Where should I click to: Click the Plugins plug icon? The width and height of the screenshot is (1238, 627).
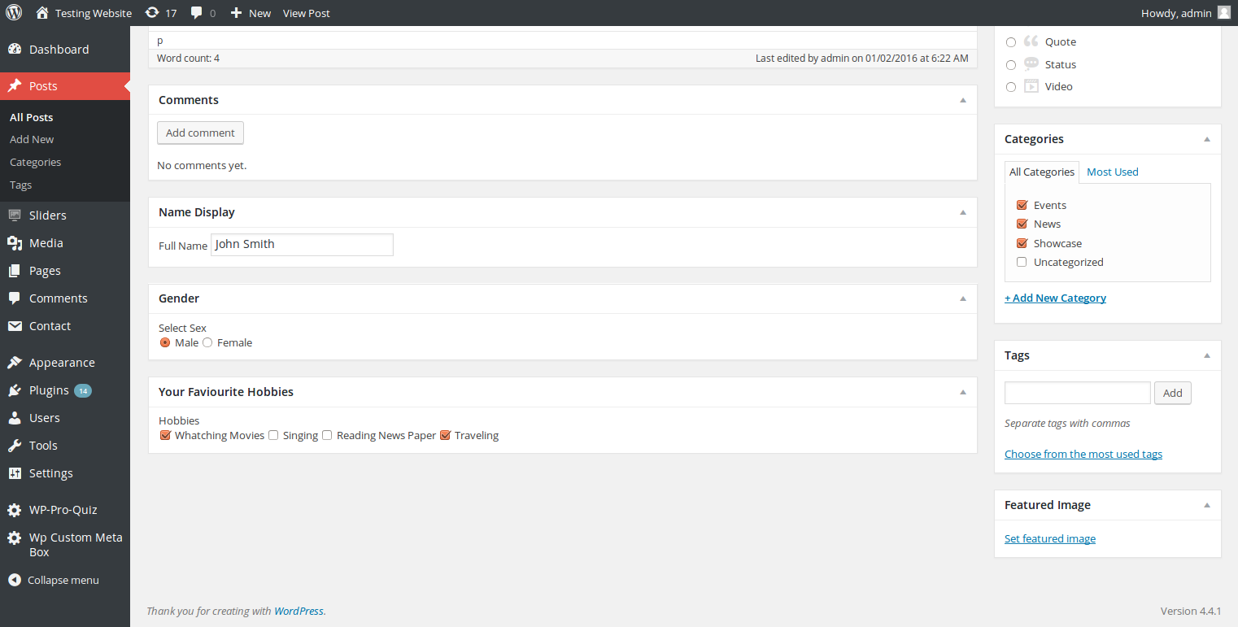click(15, 390)
